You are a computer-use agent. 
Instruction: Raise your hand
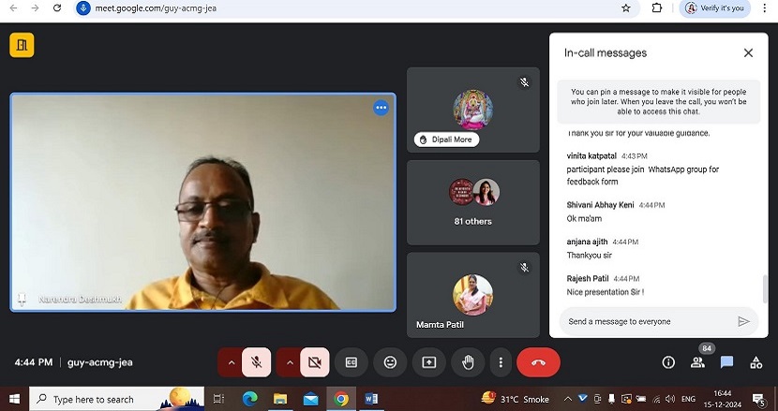click(468, 362)
